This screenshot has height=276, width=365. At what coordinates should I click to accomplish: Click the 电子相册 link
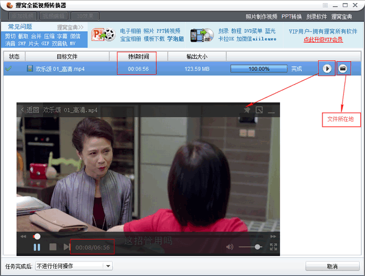coord(130,31)
